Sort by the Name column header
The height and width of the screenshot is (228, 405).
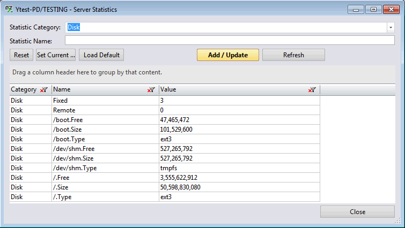[97, 90]
